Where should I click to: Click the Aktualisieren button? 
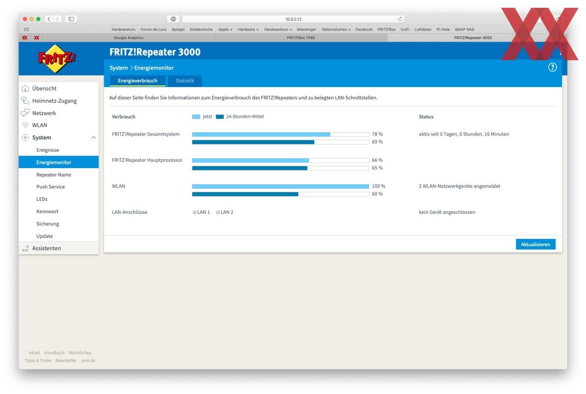[536, 244]
